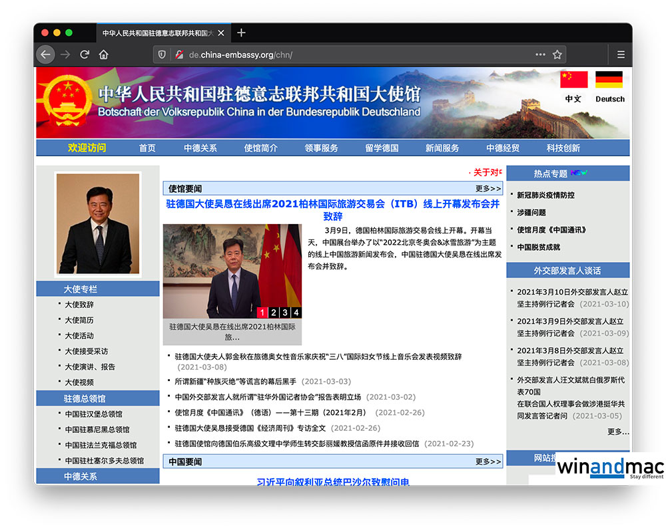Select the Chinese flag language option
666x530 pixels.
click(x=573, y=80)
